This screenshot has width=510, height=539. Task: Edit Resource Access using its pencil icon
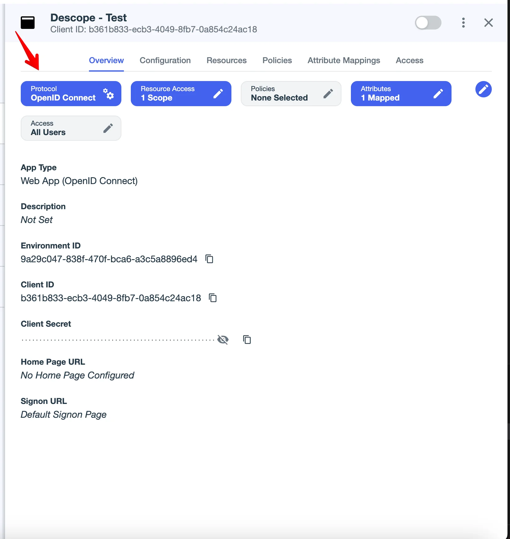218,94
